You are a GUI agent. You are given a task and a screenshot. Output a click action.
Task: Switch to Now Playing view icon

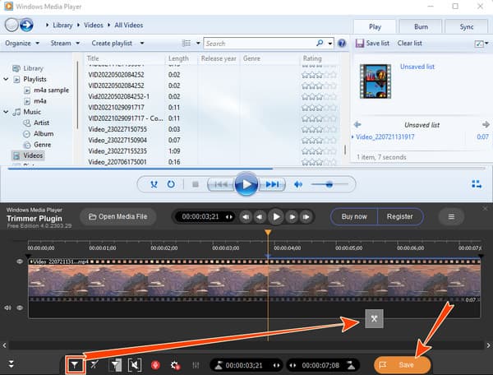click(476, 184)
